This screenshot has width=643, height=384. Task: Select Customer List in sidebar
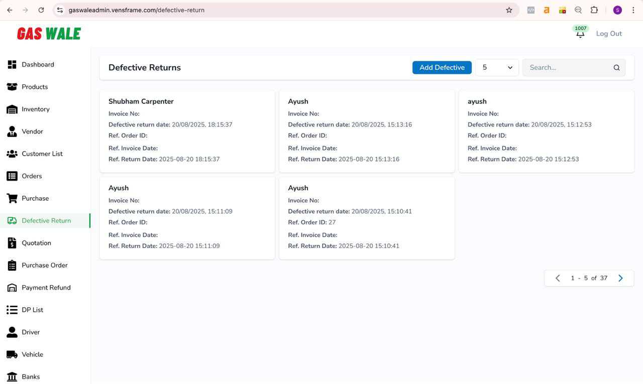42,154
